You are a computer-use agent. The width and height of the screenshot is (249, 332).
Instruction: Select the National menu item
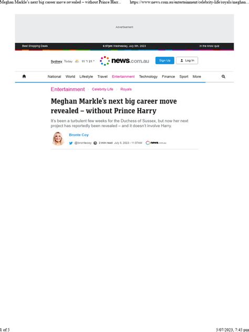[54, 77]
